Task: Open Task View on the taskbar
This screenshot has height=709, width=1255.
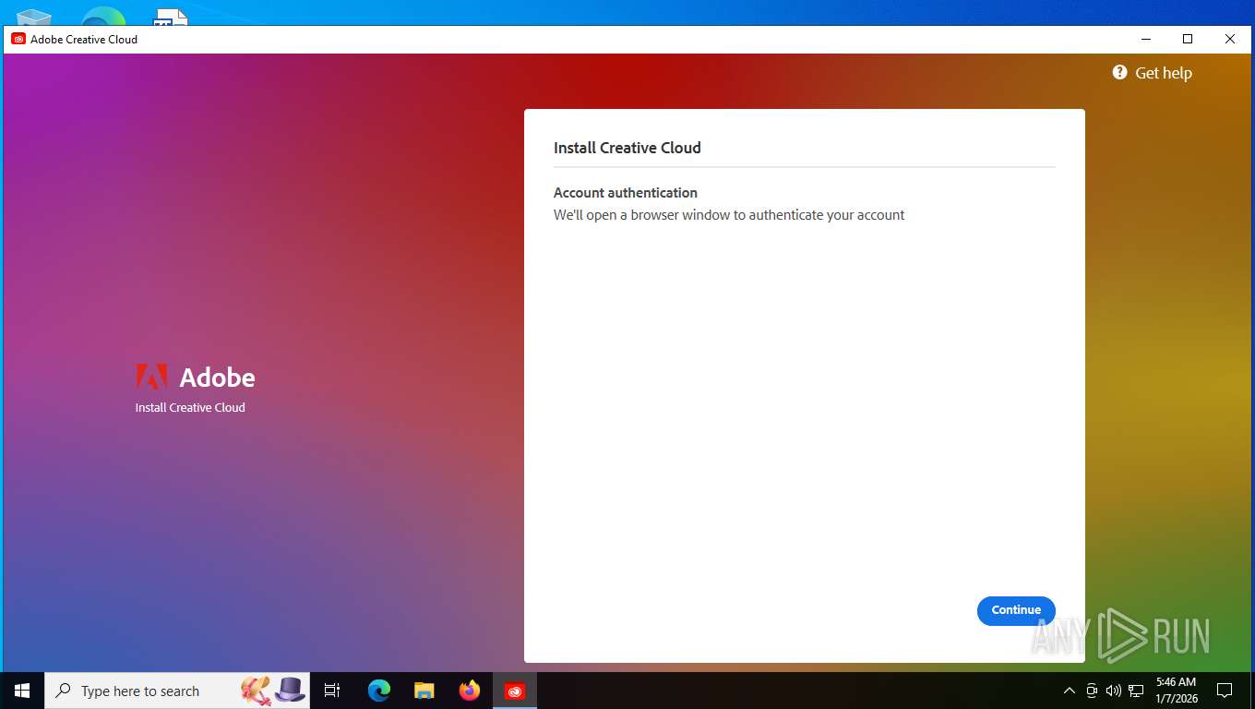Action: 332,691
